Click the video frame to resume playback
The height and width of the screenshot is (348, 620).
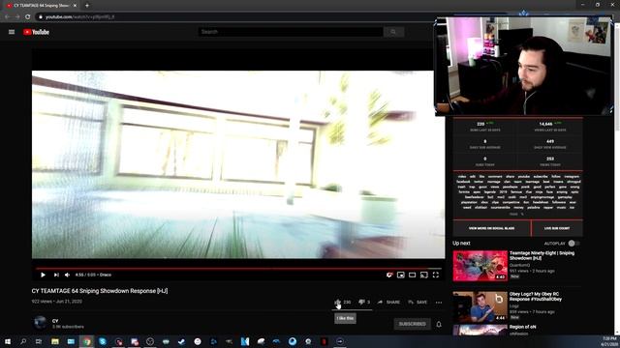[x=238, y=164]
